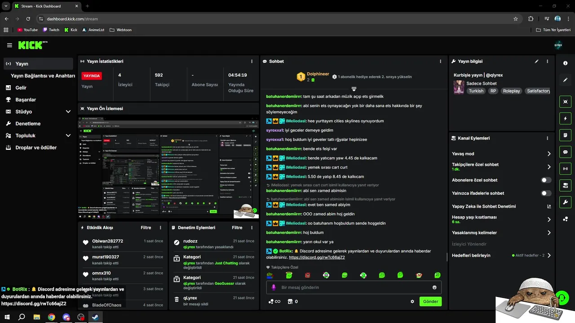Open the AnimeList bookmark
Screen dimensions: 575x323
(93, 30)
